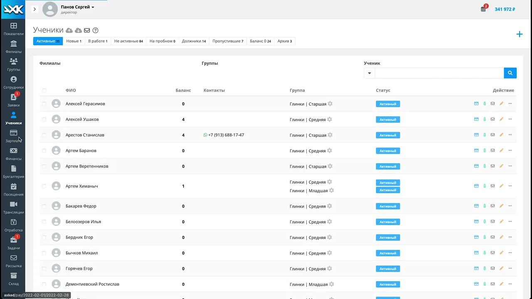
Task: Open student name Белоозеров Илья
Action: (83, 222)
